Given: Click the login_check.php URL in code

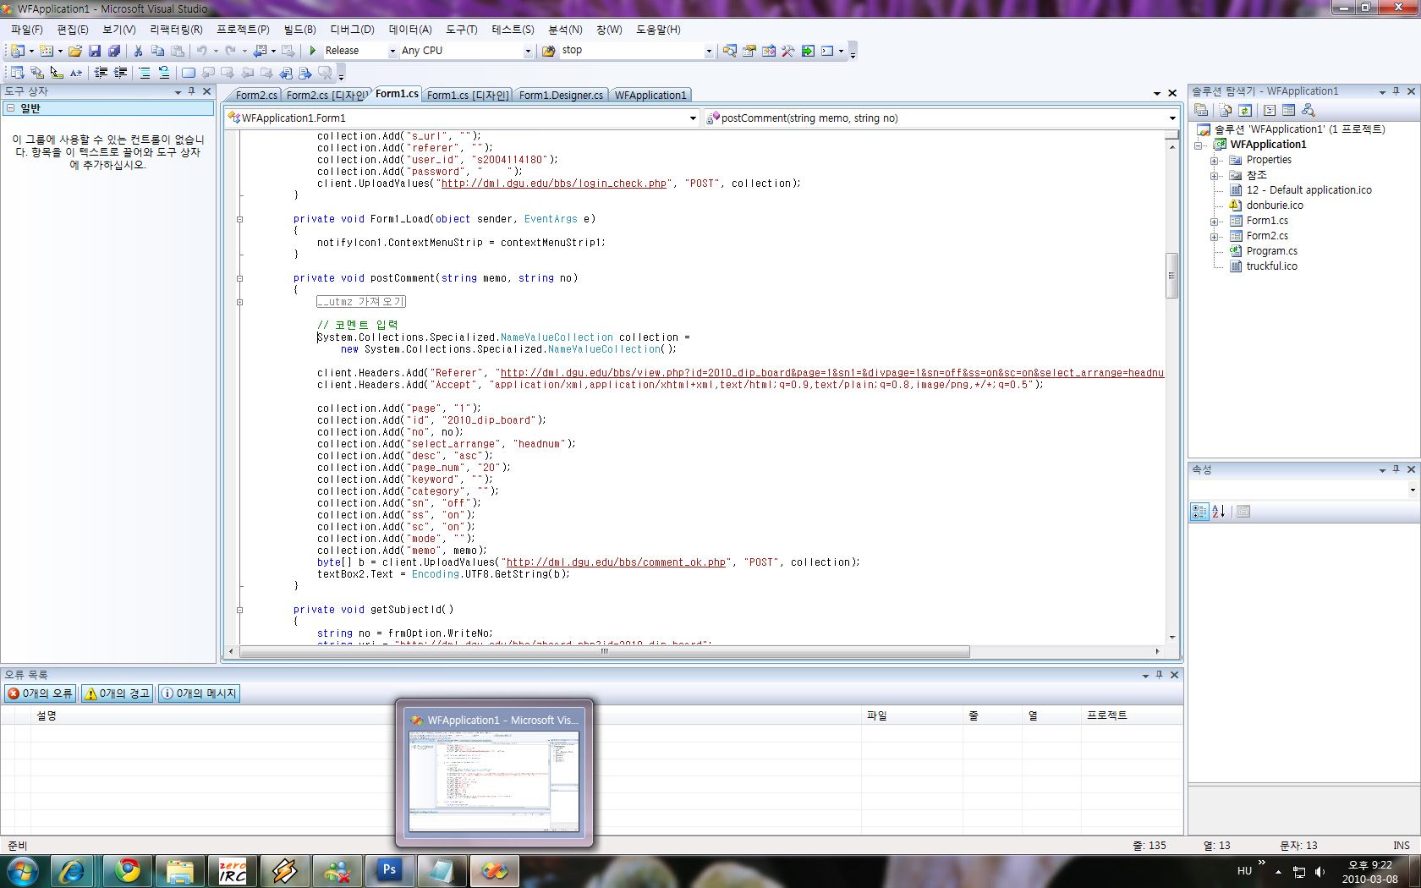Looking at the screenshot, I should [x=554, y=184].
